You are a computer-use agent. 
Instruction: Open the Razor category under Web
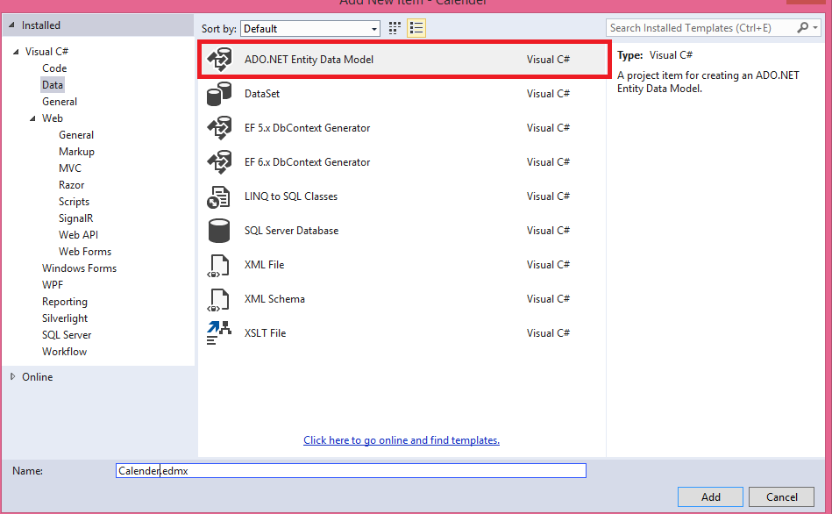pyautogui.click(x=72, y=185)
